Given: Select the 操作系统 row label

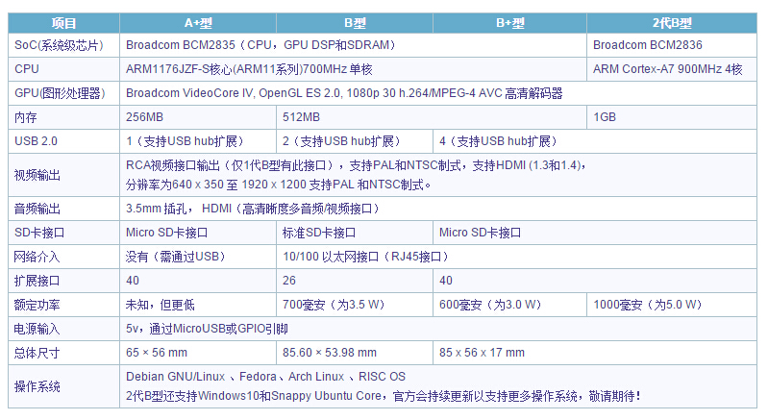Looking at the screenshot, I should coord(37,386).
